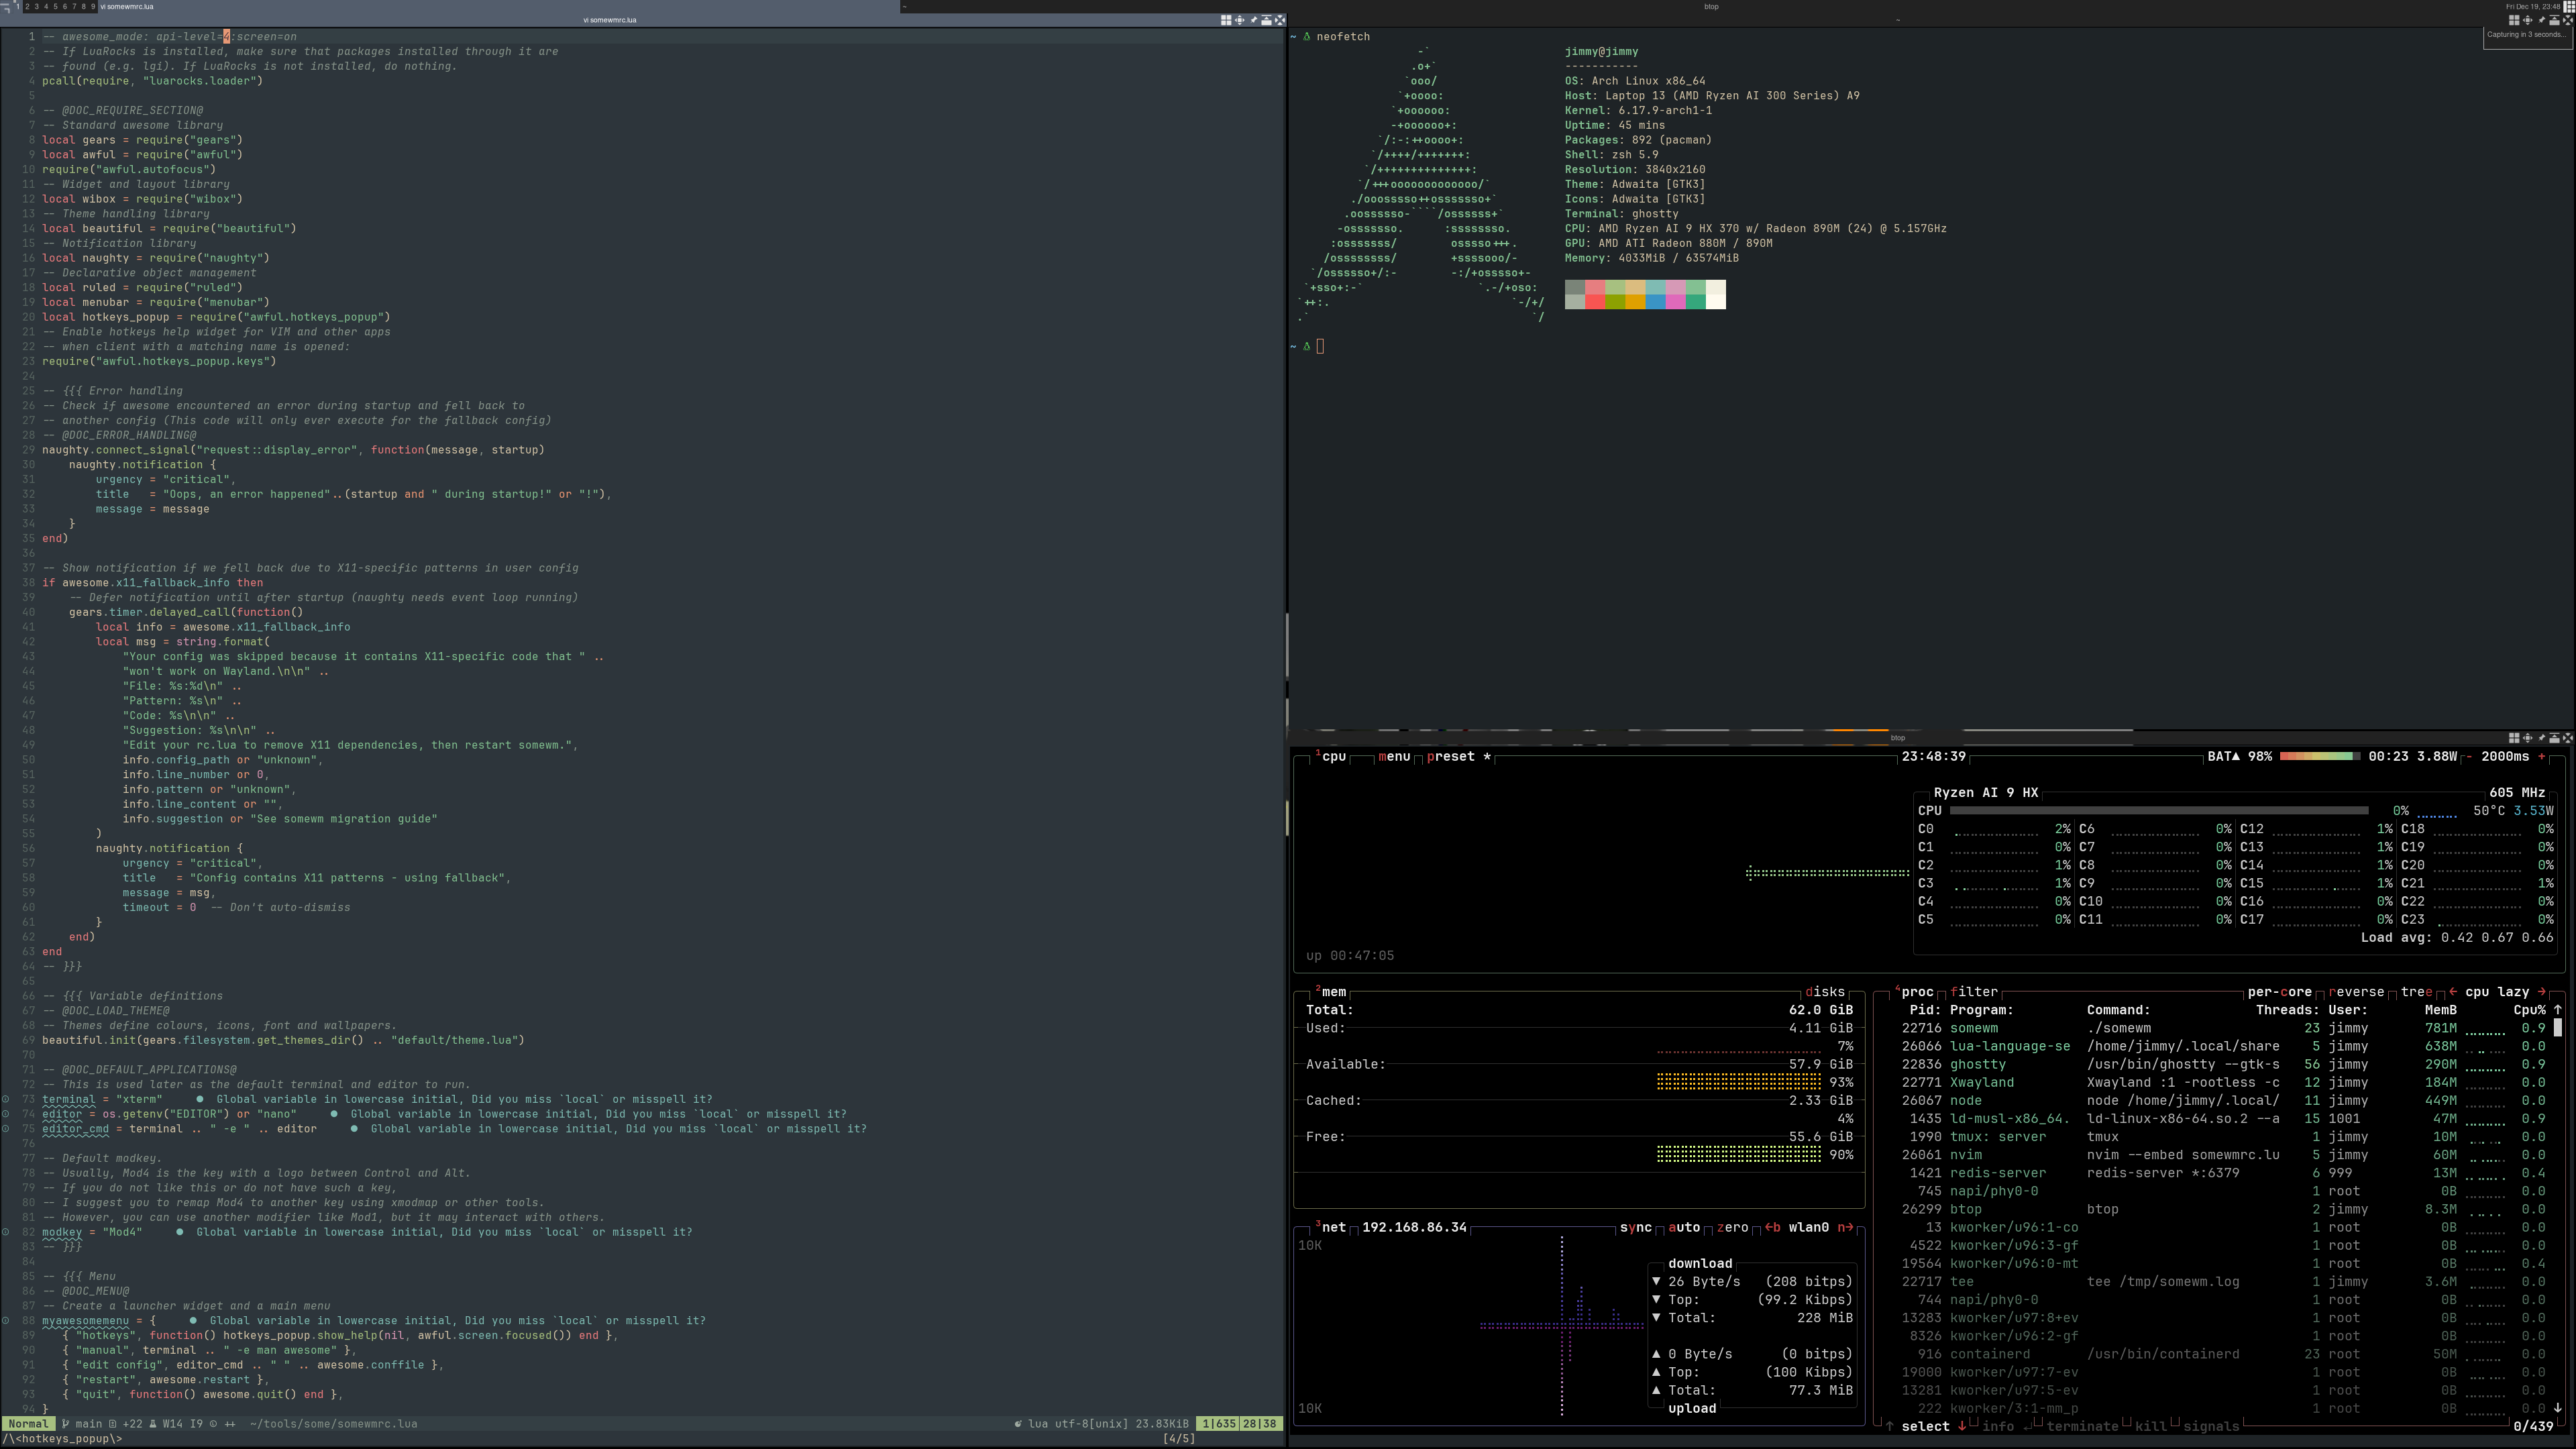Cycle the btop preset option
Viewport: 2576px width, 1449px height.
(1460, 757)
